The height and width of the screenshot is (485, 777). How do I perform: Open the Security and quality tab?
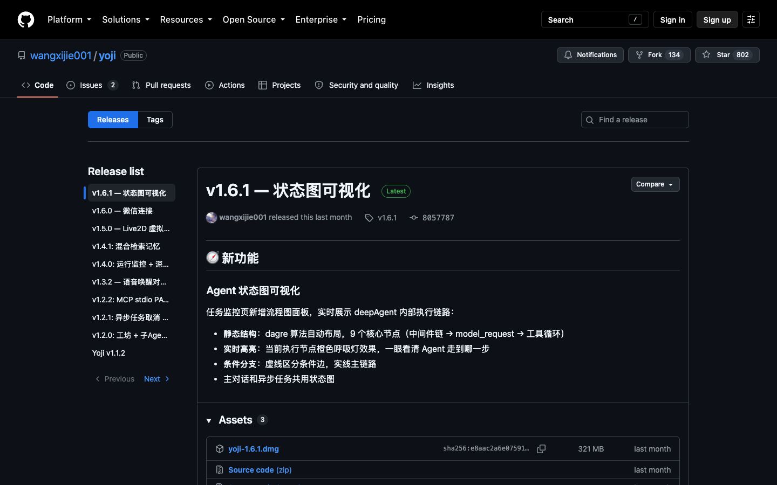click(357, 85)
